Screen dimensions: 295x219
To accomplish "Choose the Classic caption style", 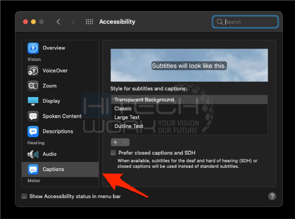I will click(x=189, y=108).
